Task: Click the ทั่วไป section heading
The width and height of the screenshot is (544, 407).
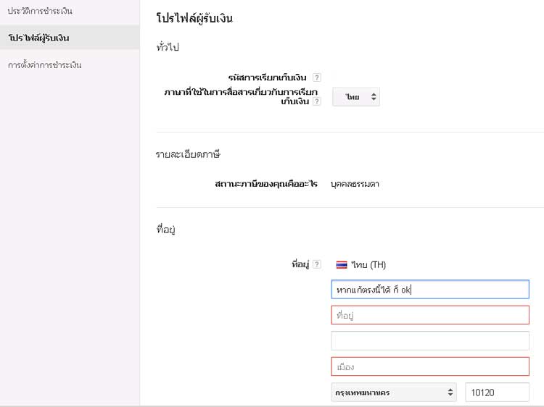Action: pyautogui.click(x=168, y=48)
